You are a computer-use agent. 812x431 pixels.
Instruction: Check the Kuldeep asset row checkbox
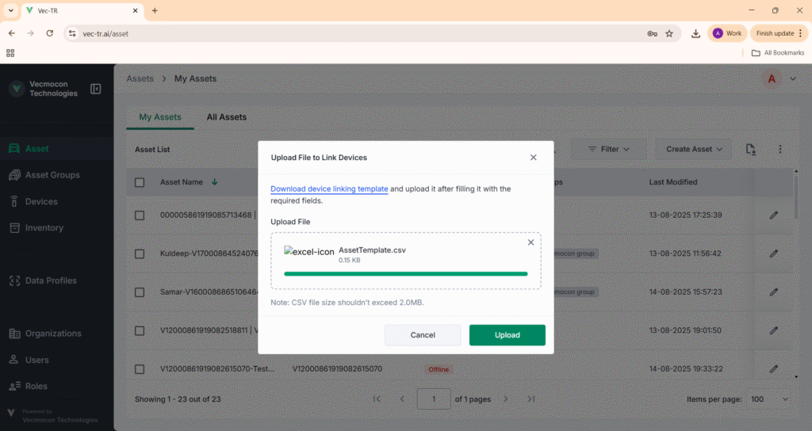point(140,254)
